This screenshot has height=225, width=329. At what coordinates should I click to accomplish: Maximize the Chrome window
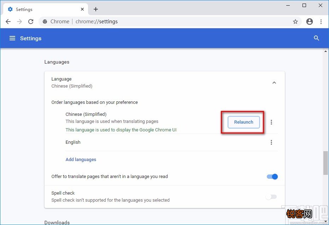(x=304, y=5)
